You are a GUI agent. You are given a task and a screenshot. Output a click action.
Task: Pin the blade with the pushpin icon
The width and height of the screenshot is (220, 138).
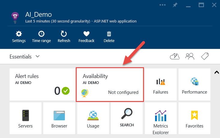[175, 5]
